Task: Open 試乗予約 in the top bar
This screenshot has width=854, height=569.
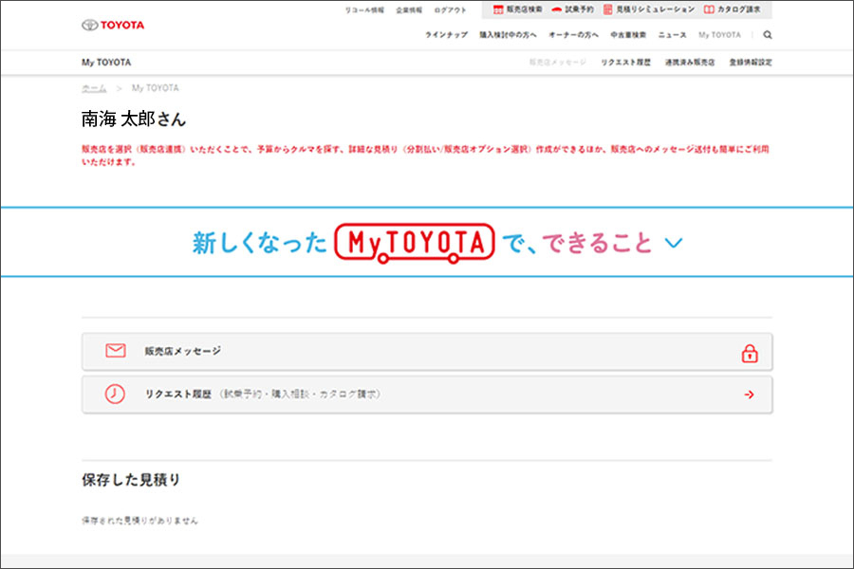Action: click(579, 9)
